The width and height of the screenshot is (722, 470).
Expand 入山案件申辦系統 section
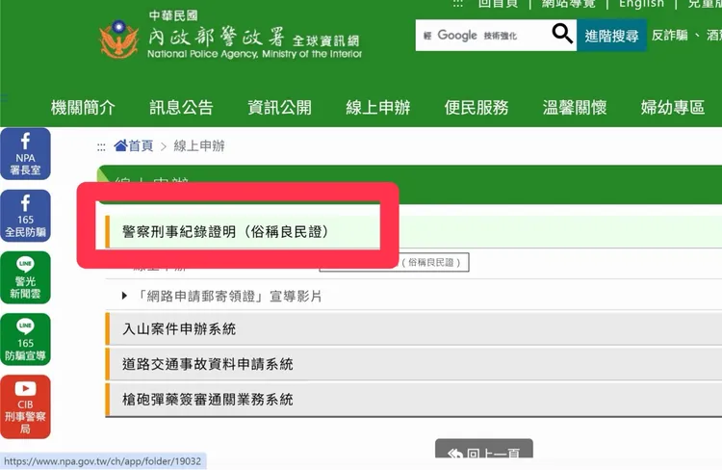[x=414, y=329]
